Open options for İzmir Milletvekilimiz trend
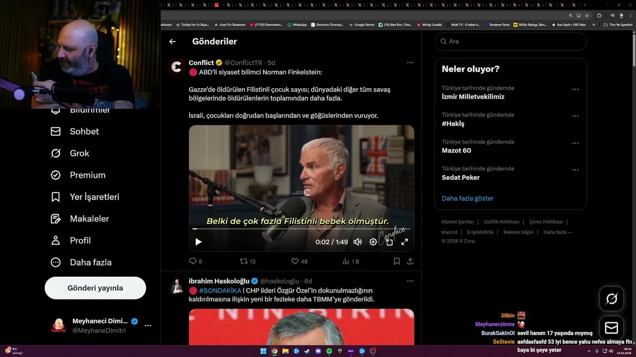Screen dimensions: 636x357 tap(575, 90)
